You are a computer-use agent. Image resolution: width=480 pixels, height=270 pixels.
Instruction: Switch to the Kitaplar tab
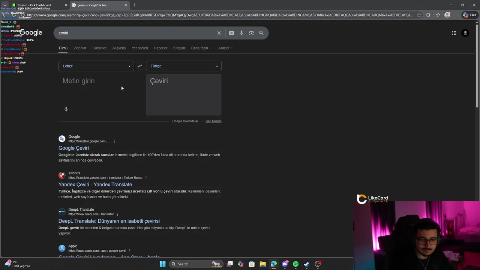click(x=179, y=48)
